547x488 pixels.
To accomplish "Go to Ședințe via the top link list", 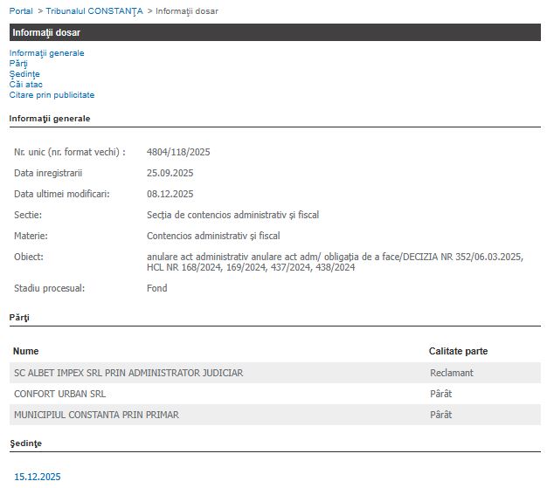I will 24,74.
